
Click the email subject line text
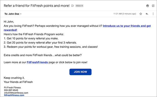[36, 6]
